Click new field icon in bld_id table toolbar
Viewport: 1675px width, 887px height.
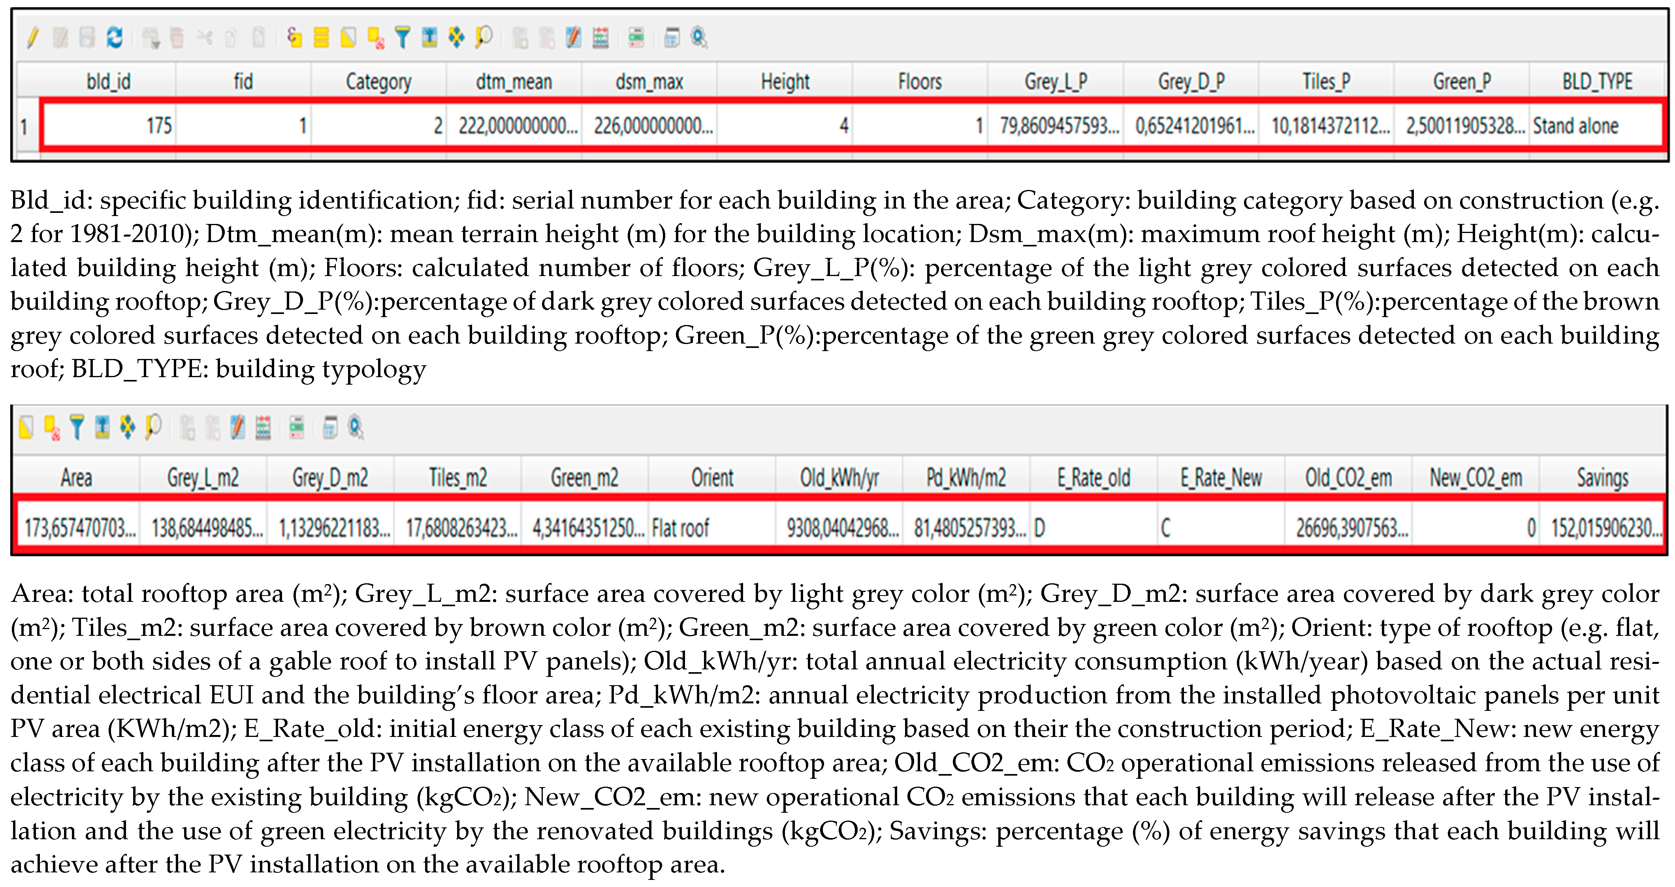(519, 38)
